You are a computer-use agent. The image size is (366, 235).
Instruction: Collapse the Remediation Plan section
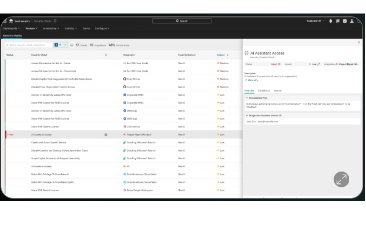(246, 98)
